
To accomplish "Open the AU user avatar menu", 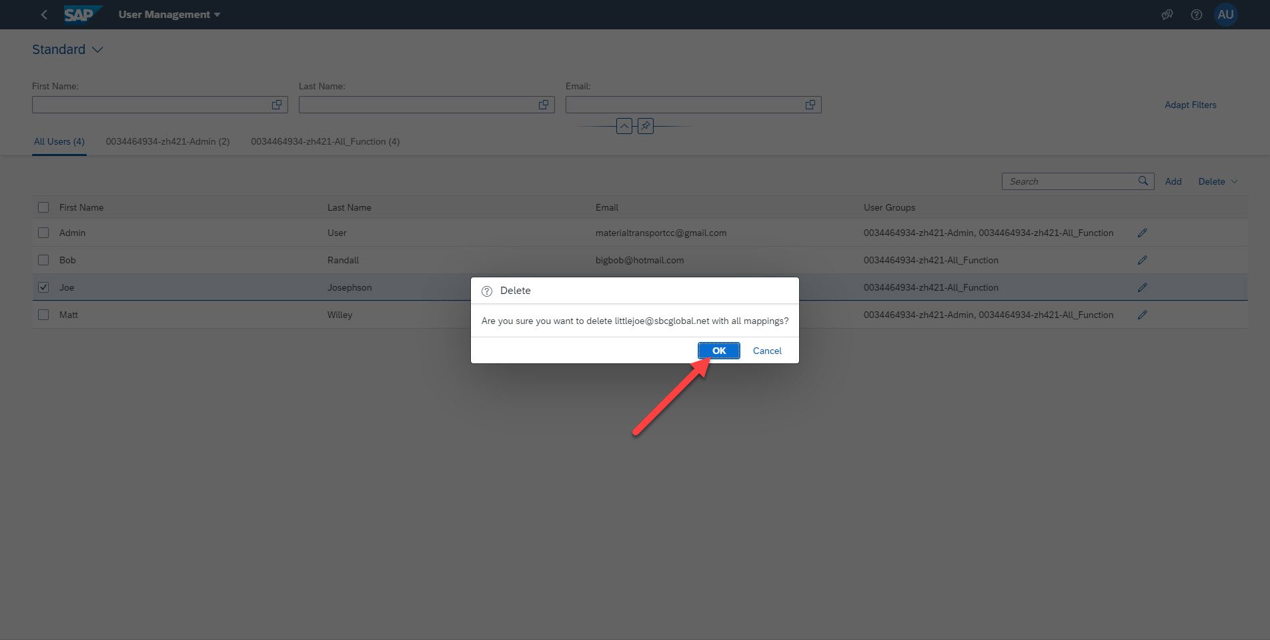I will click(x=1226, y=15).
